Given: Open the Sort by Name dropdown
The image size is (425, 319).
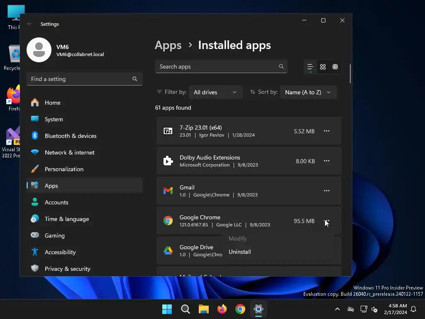Looking at the screenshot, I should [x=308, y=92].
